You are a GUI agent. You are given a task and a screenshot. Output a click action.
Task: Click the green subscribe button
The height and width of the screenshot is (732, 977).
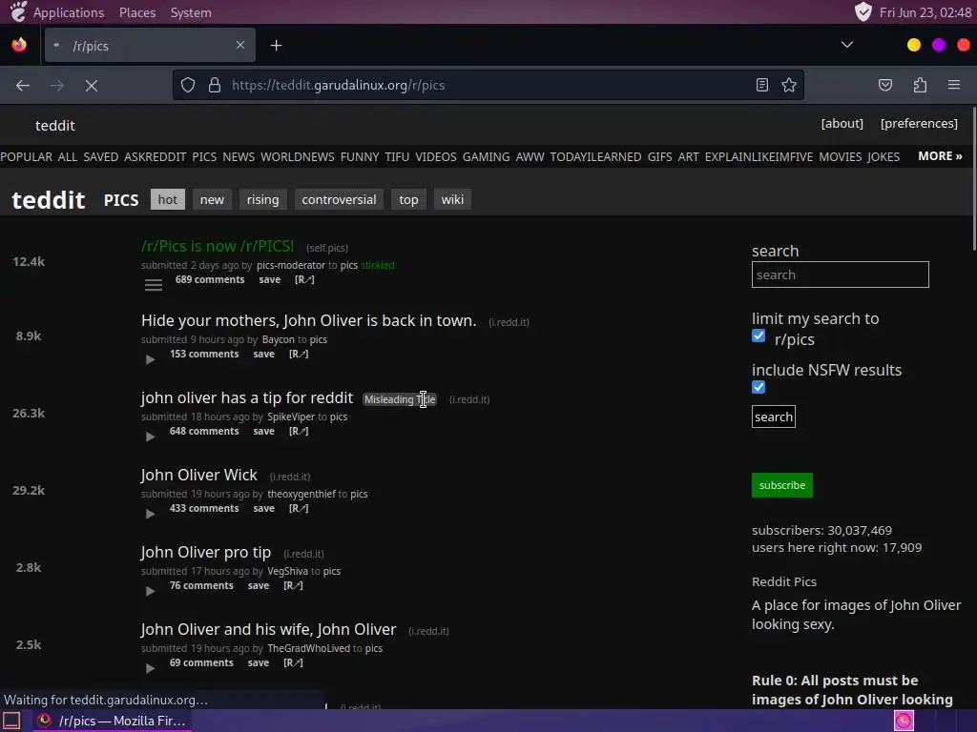click(x=782, y=485)
